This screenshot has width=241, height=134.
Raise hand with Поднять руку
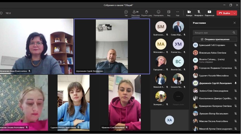point(146,12)
